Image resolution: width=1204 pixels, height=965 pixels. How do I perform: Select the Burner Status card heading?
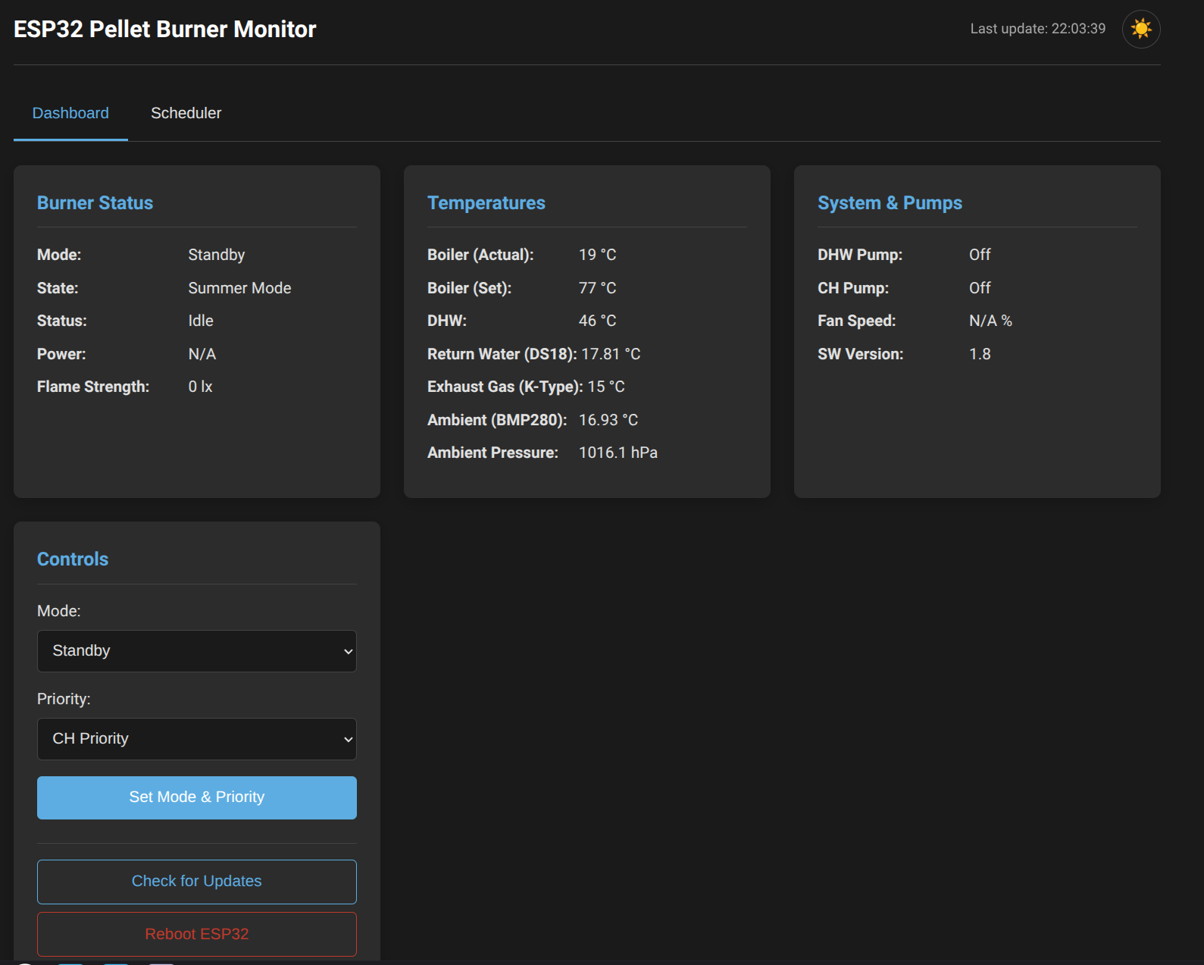tap(95, 203)
